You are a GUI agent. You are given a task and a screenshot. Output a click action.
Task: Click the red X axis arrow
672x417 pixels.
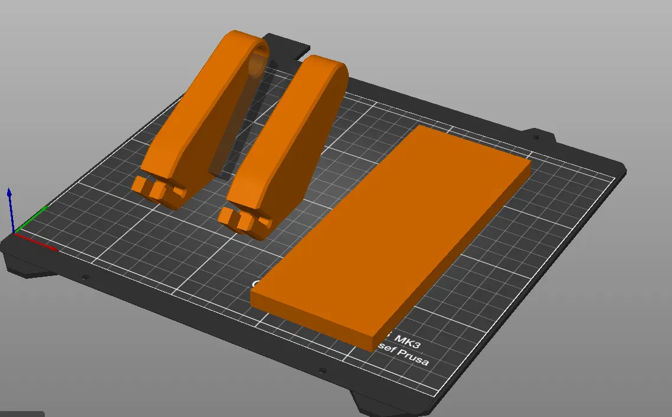(37, 241)
